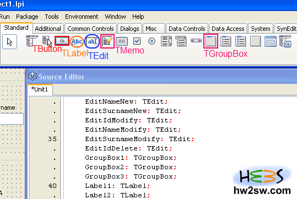Switch to Data Controls tab
The width and height of the screenshot is (297, 199).
point(187,29)
